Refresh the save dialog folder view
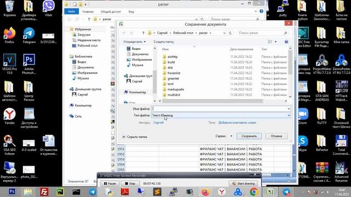The image size is (351, 197). (x=230, y=33)
